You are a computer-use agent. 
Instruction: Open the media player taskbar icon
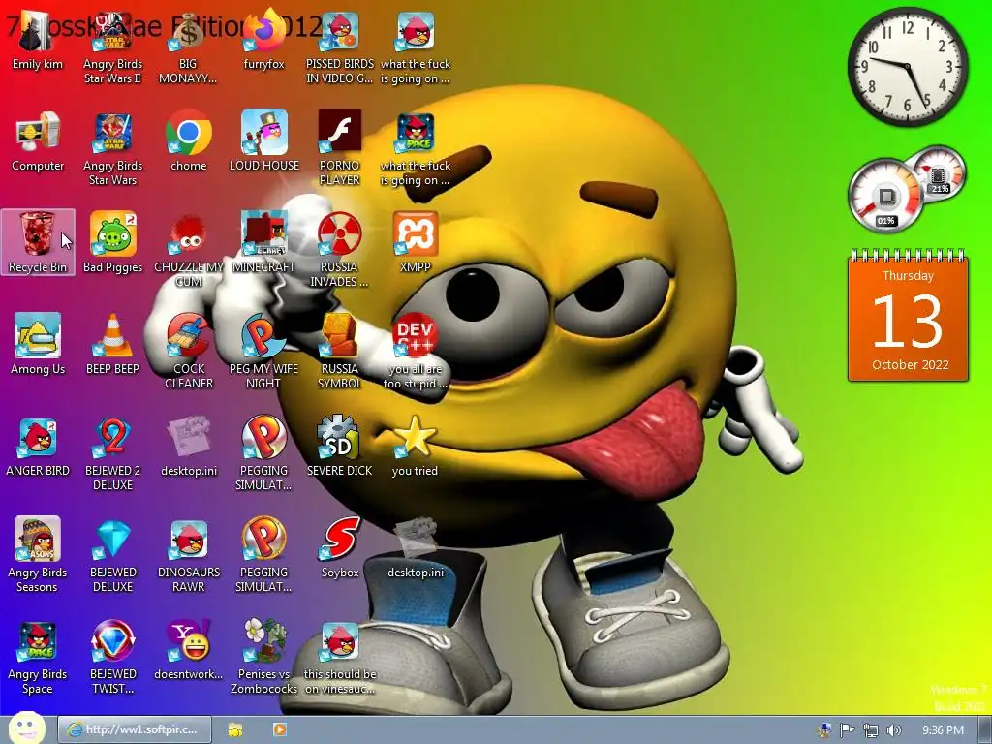pyautogui.click(x=280, y=730)
